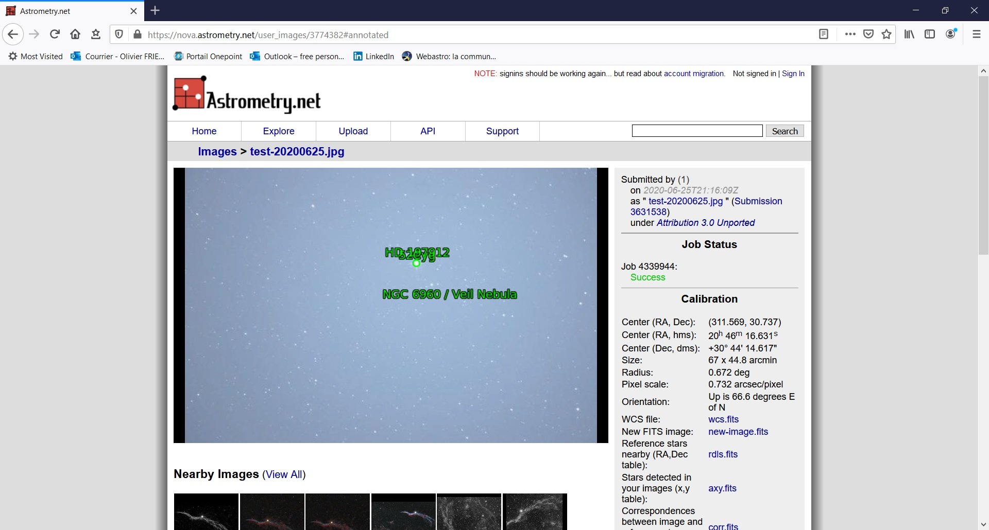Open Portail Onepoint bookmark
This screenshot has width=989, height=530.
pyautogui.click(x=208, y=56)
